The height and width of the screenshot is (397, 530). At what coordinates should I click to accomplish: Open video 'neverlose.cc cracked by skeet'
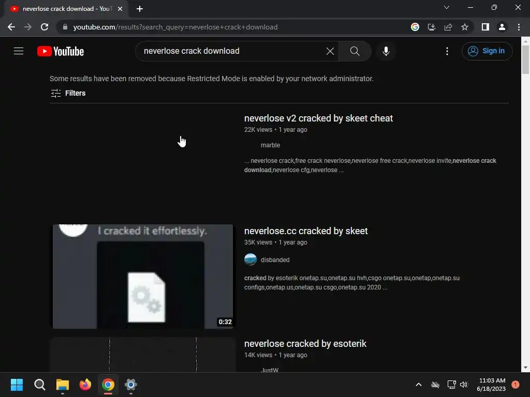pyautogui.click(x=305, y=231)
